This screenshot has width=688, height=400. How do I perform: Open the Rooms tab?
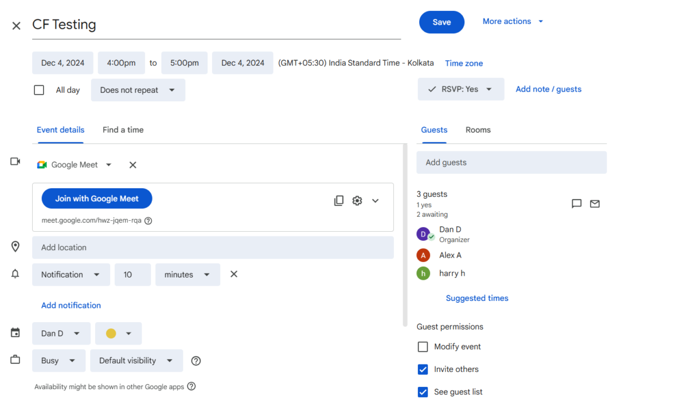coord(478,130)
